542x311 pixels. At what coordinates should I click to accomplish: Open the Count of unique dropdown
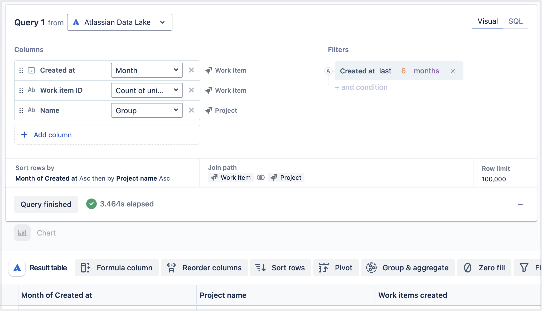147,90
